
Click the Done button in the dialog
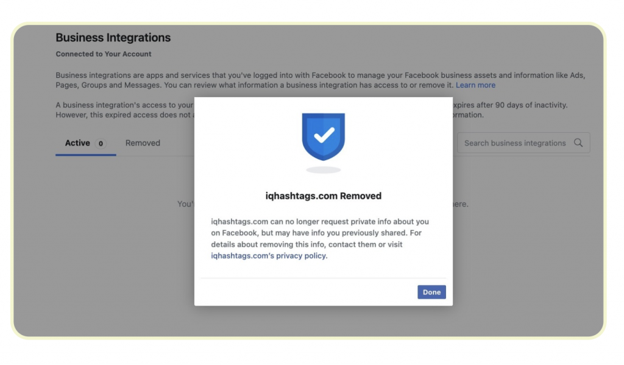(431, 292)
